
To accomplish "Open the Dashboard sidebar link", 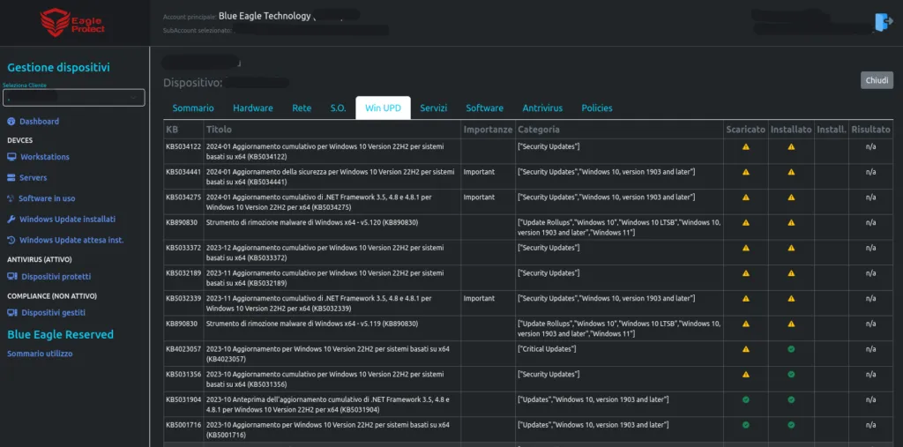I will coord(39,122).
